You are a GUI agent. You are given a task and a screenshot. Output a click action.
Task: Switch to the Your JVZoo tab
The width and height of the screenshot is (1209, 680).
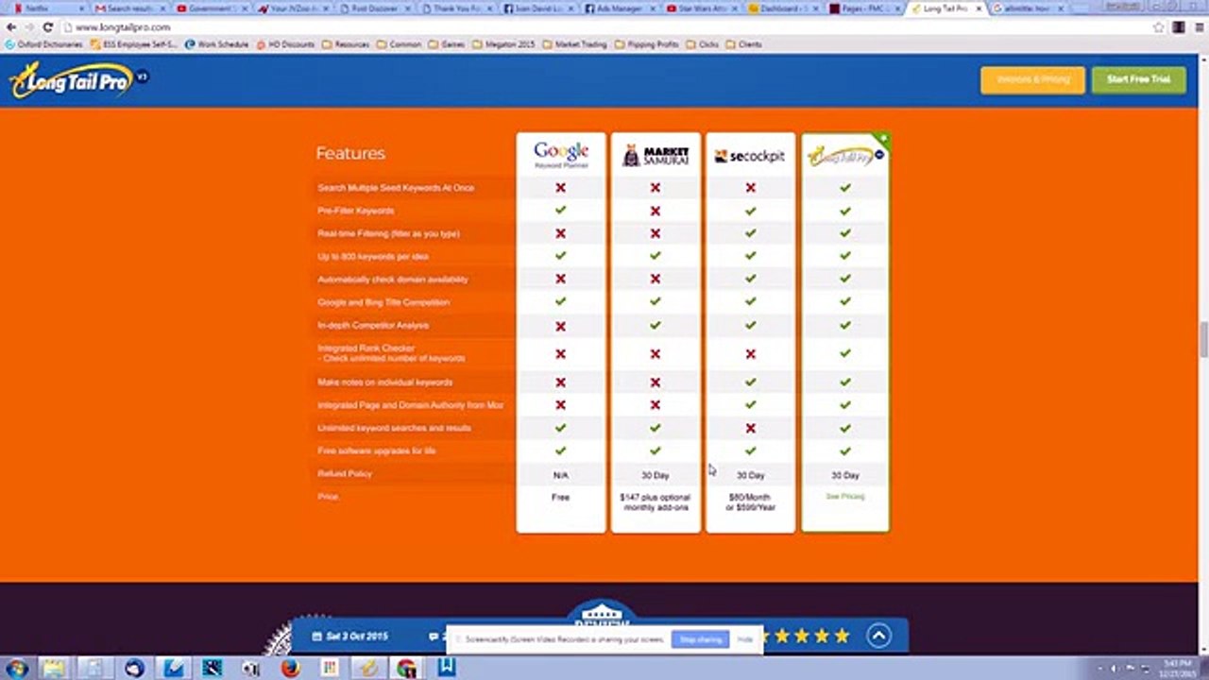point(293,8)
